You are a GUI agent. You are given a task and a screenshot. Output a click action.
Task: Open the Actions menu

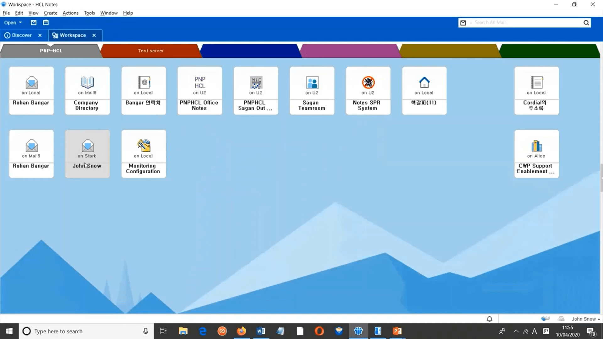click(x=70, y=13)
